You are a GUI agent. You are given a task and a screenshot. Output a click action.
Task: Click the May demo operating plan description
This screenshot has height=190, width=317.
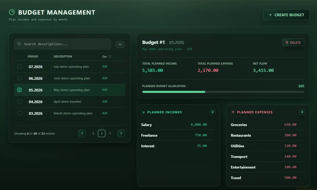click(x=72, y=90)
